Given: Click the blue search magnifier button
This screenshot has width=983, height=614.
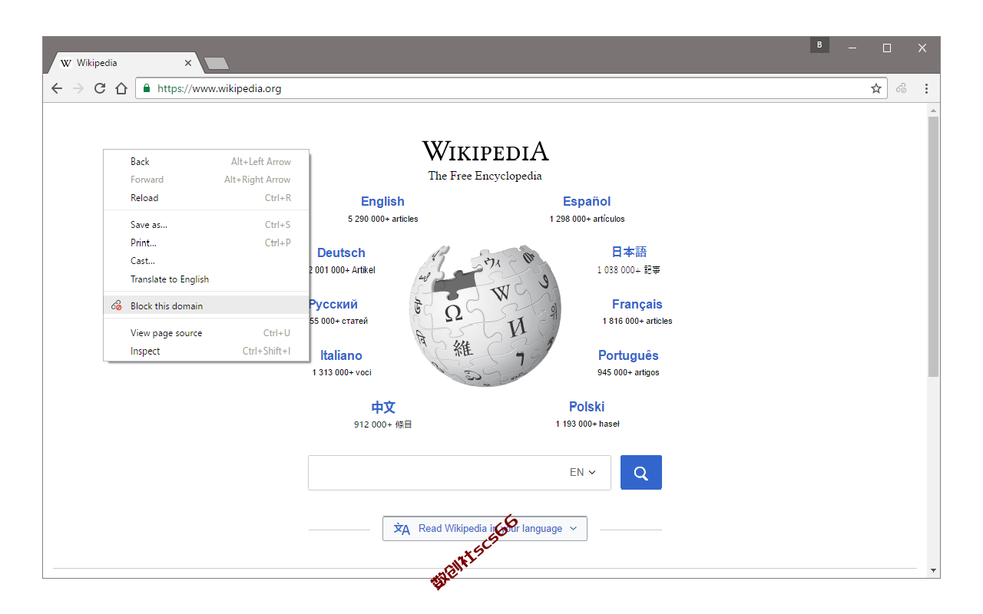Looking at the screenshot, I should pyautogui.click(x=641, y=473).
